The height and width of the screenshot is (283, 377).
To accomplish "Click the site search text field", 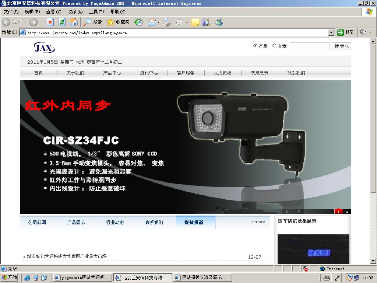I will (310, 46).
